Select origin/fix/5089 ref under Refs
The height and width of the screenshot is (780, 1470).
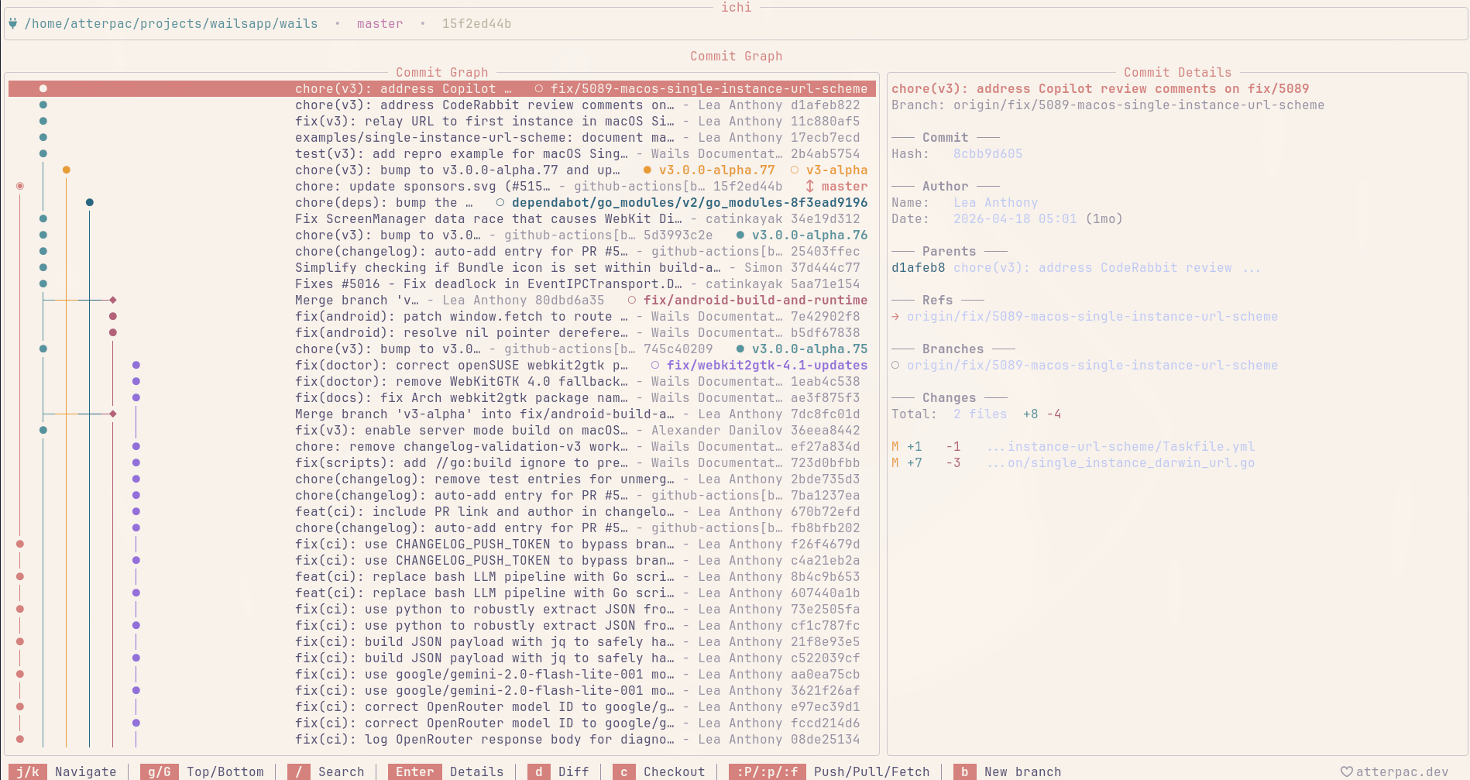point(1092,316)
